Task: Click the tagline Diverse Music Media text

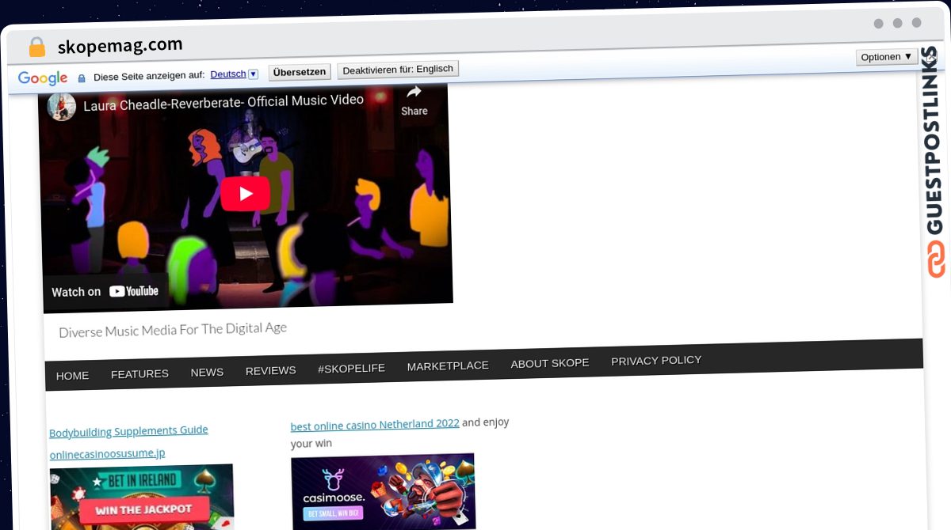Action: coord(173,330)
